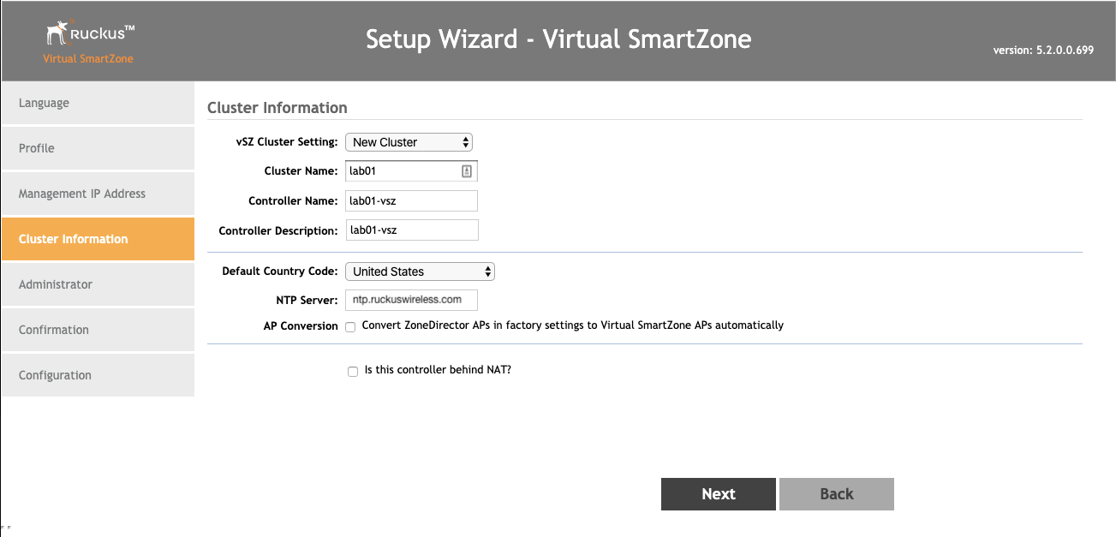
Task: Expand the Default Country Code dropdown
Action: click(420, 271)
